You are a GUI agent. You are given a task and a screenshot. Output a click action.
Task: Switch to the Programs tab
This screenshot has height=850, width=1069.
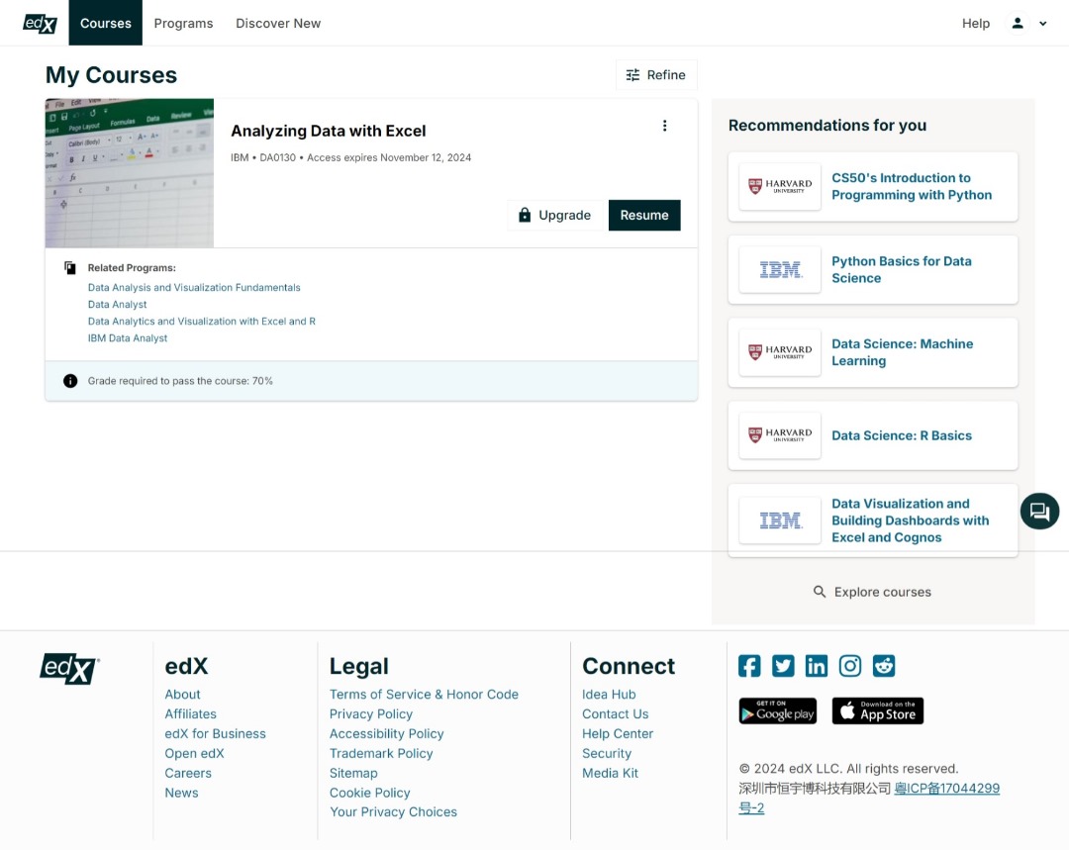click(183, 23)
